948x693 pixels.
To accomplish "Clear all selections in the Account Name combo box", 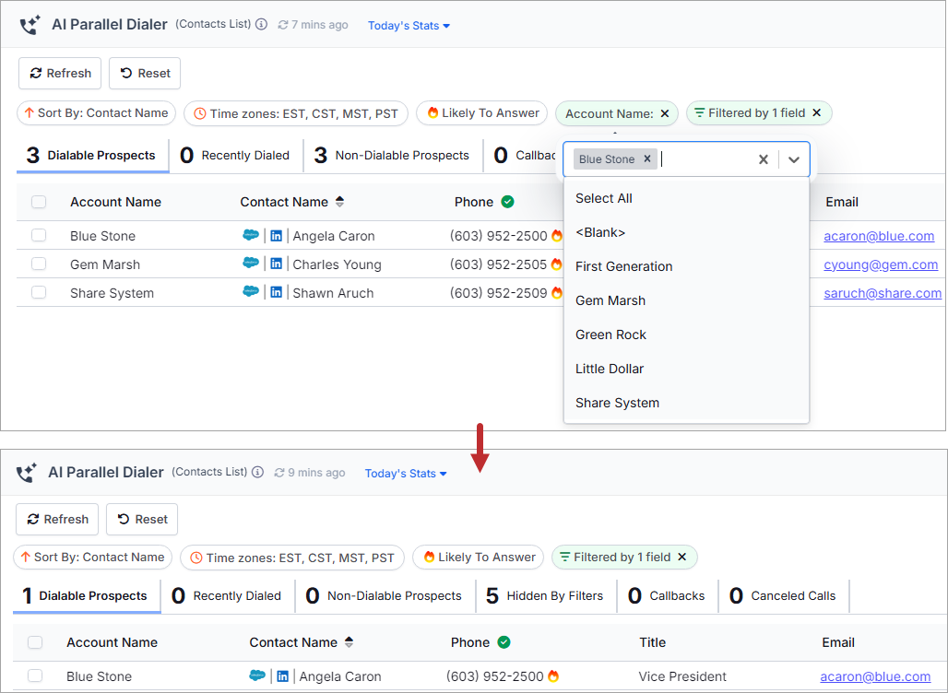I will pos(764,159).
